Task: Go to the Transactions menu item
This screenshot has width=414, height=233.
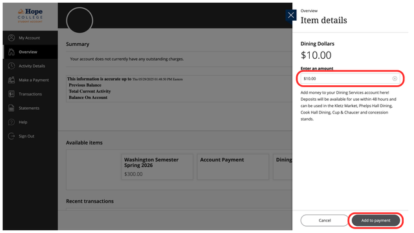Action: pyautogui.click(x=30, y=94)
